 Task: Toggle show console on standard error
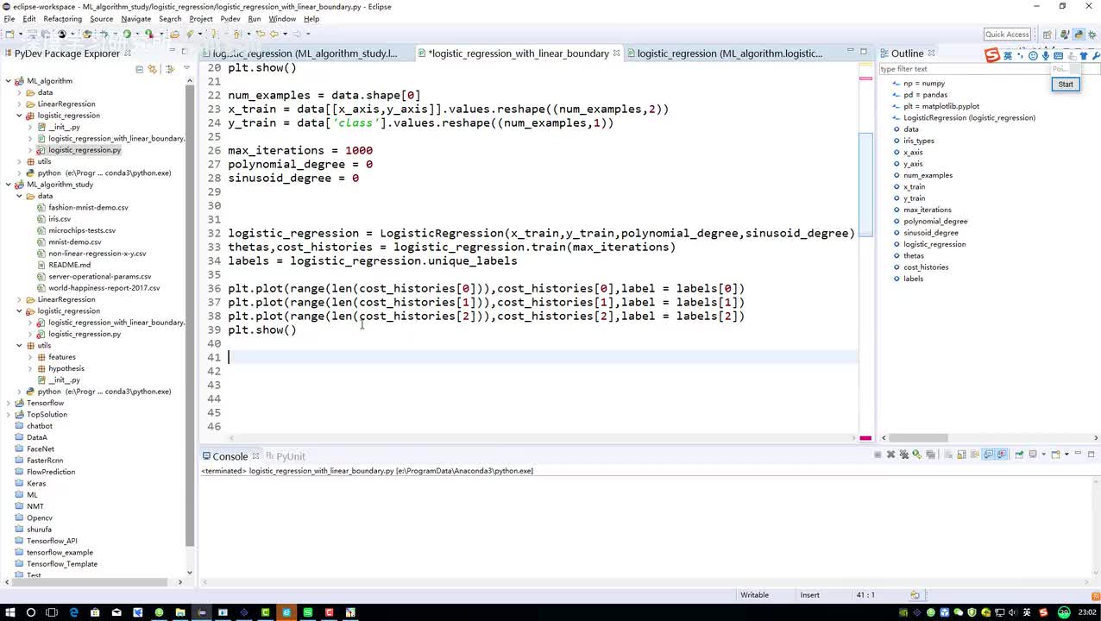(x=1002, y=455)
